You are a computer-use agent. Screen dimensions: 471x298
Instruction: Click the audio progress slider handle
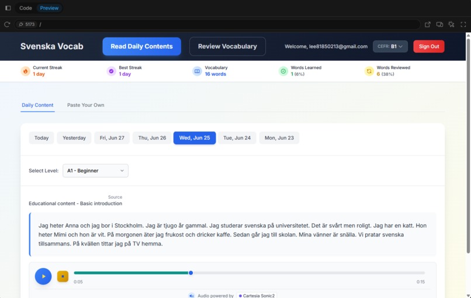click(x=191, y=273)
